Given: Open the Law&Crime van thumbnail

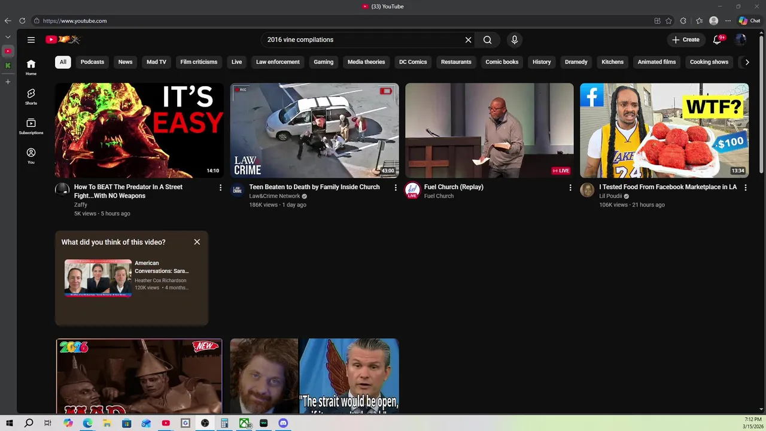Looking at the screenshot, I should click(x=315, y=130).
